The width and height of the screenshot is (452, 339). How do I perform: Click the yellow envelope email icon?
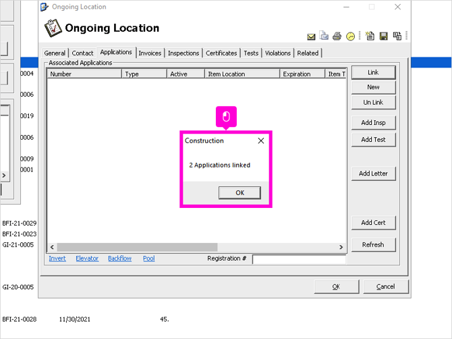click(x=311, y=36)
